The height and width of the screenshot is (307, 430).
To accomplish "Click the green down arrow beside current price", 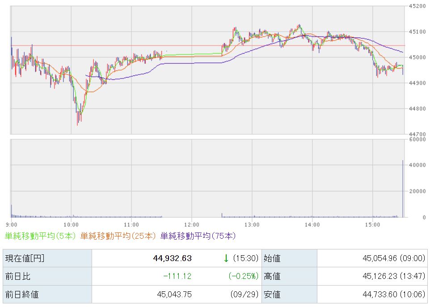I will coord(226,258).
